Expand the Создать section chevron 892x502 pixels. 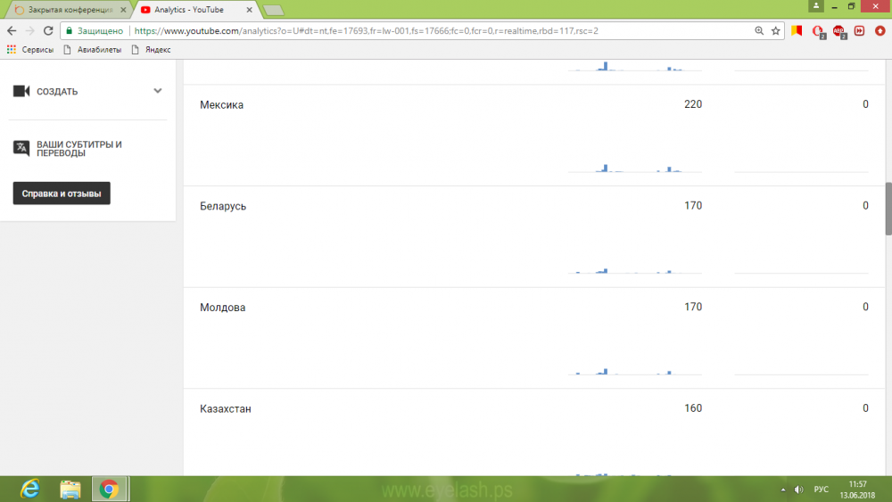click(158, 91)
